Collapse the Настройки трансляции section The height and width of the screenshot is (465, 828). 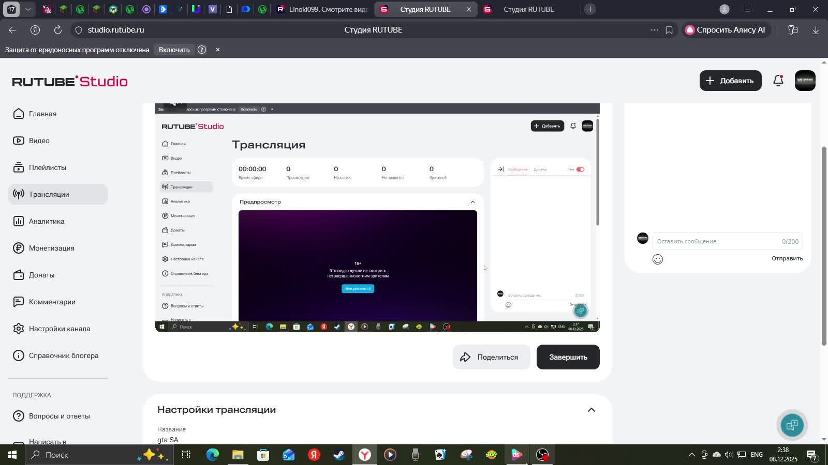[x=591, y=410]
